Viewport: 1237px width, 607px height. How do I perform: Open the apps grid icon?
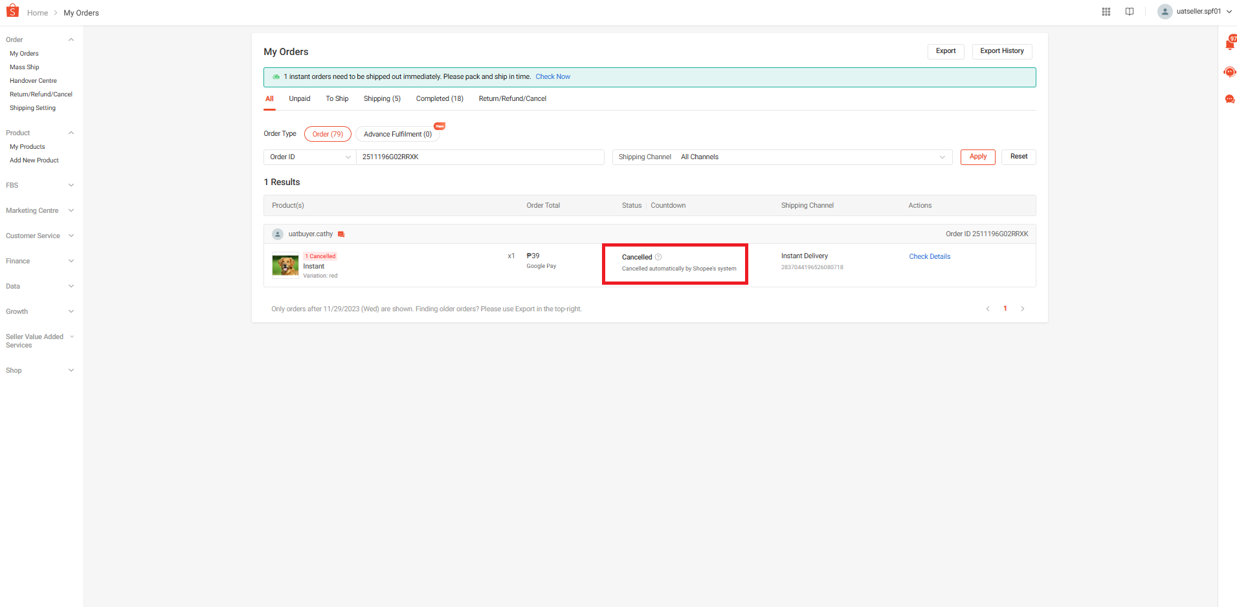1106,12
